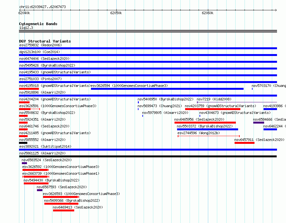This screenshot has height=223, width=286.
Task: Select nsv5699473 (Chuang2021) label
Action: click(160, 106)
